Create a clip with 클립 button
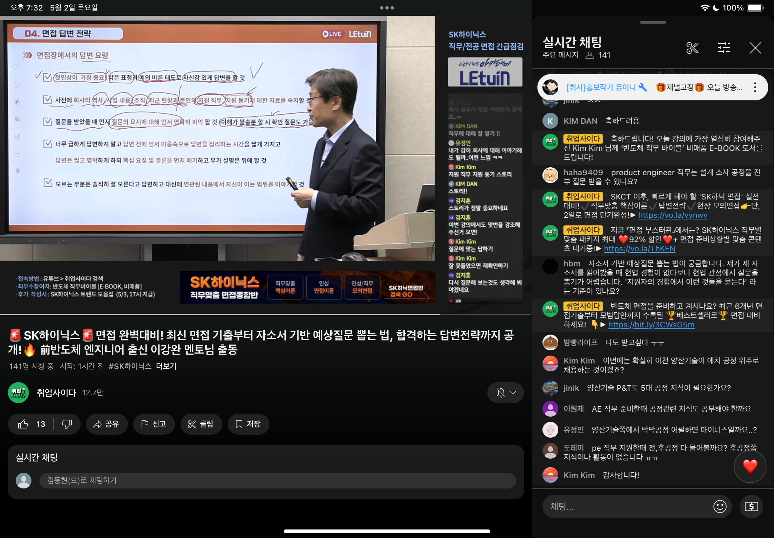The image size is (774, 538). (201, 424)
